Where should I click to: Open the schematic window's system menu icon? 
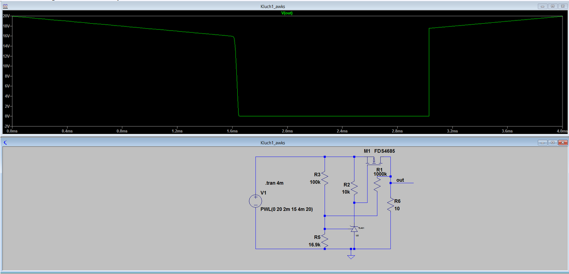pyautogui.click(x=6, y=142)
